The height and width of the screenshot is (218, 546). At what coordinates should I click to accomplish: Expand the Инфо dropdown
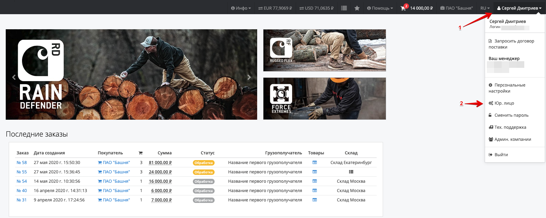241,8
